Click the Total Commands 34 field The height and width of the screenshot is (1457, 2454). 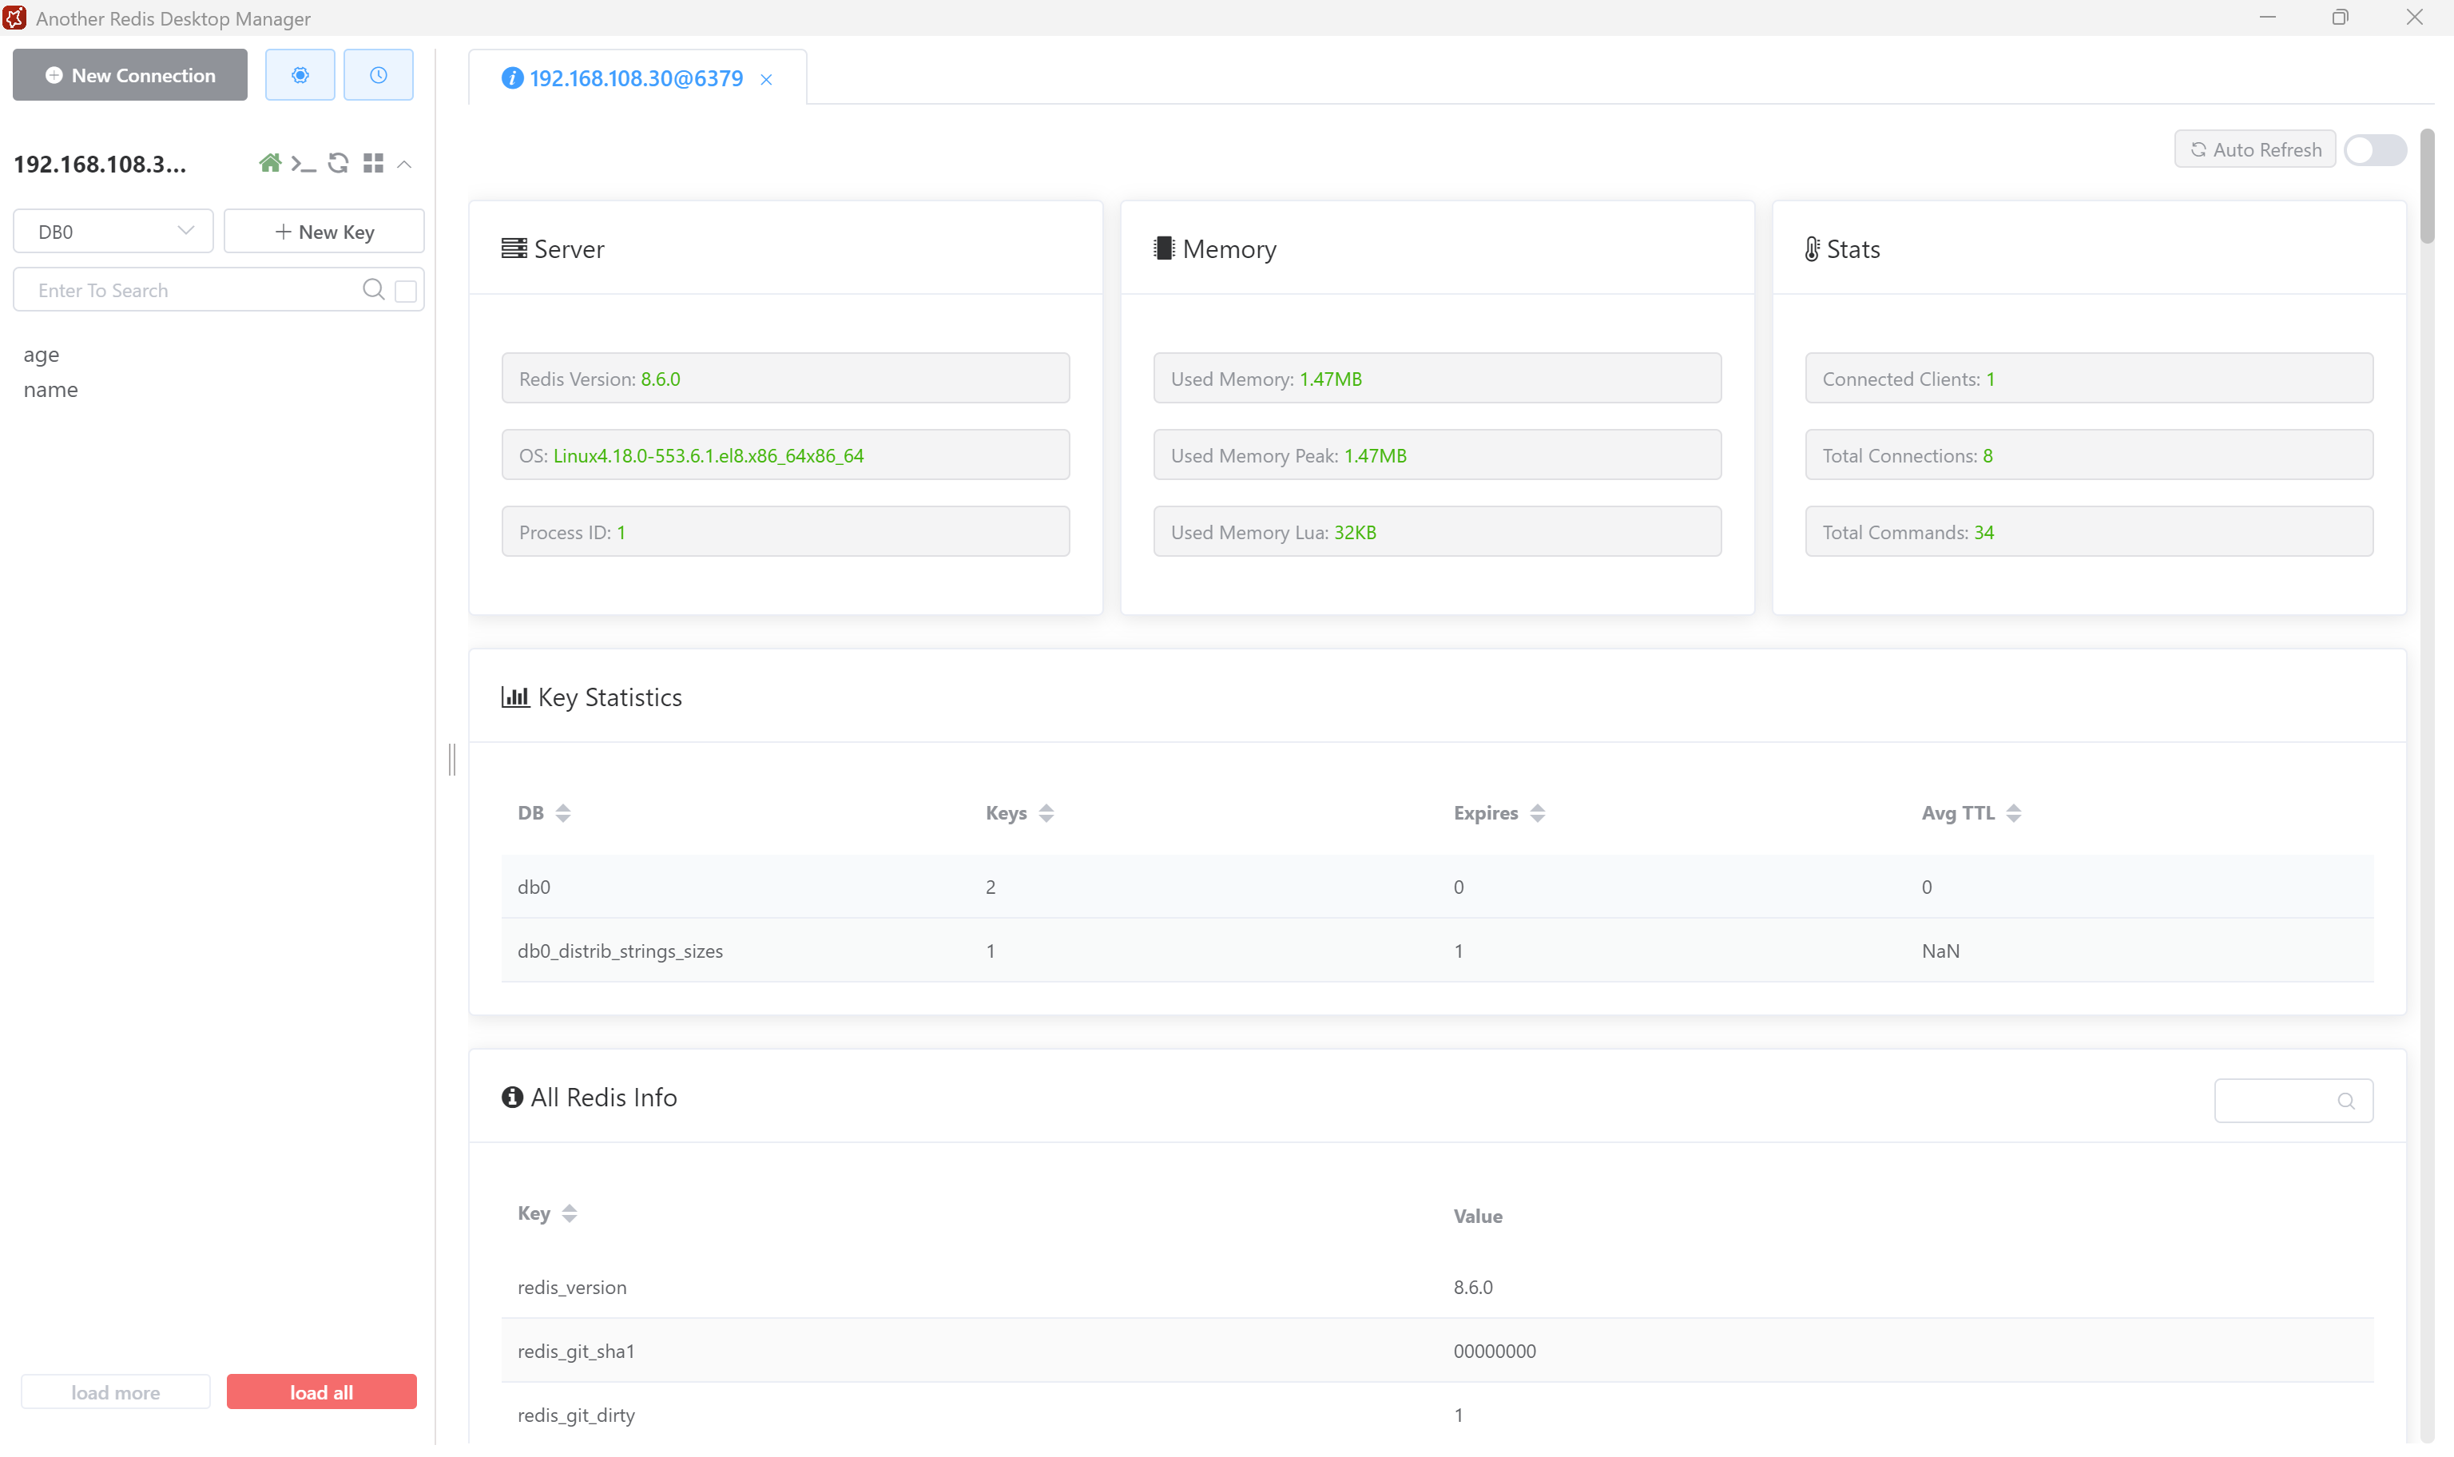click(x=2089, y=532)
